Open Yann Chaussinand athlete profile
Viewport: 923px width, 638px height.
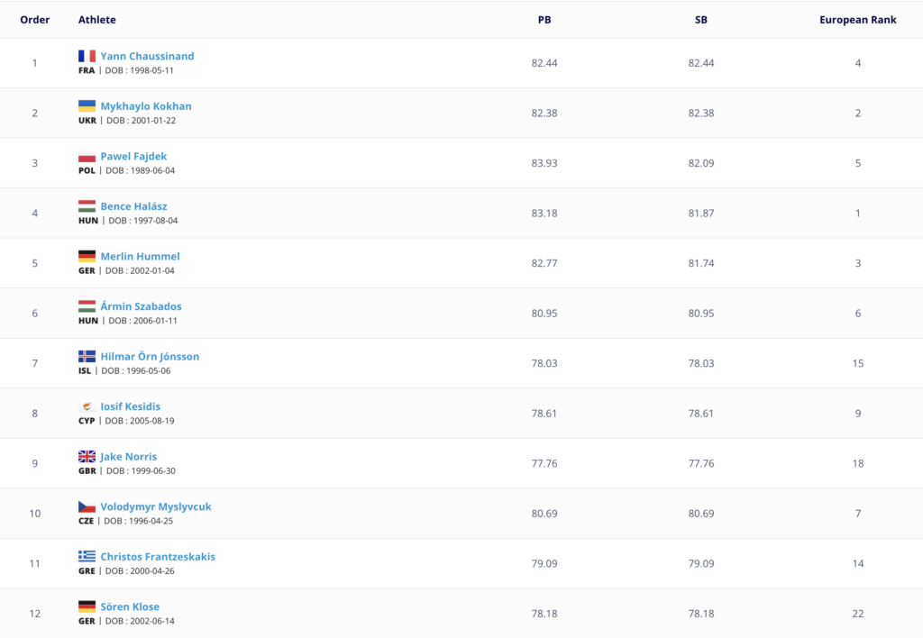coord(147,56)
